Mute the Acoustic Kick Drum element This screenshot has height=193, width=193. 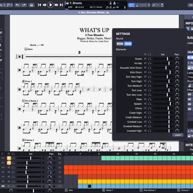(145, 68)
